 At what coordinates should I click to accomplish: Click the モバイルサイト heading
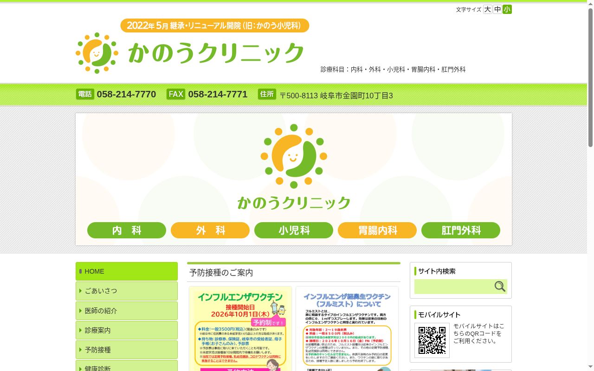pos(439,314)
